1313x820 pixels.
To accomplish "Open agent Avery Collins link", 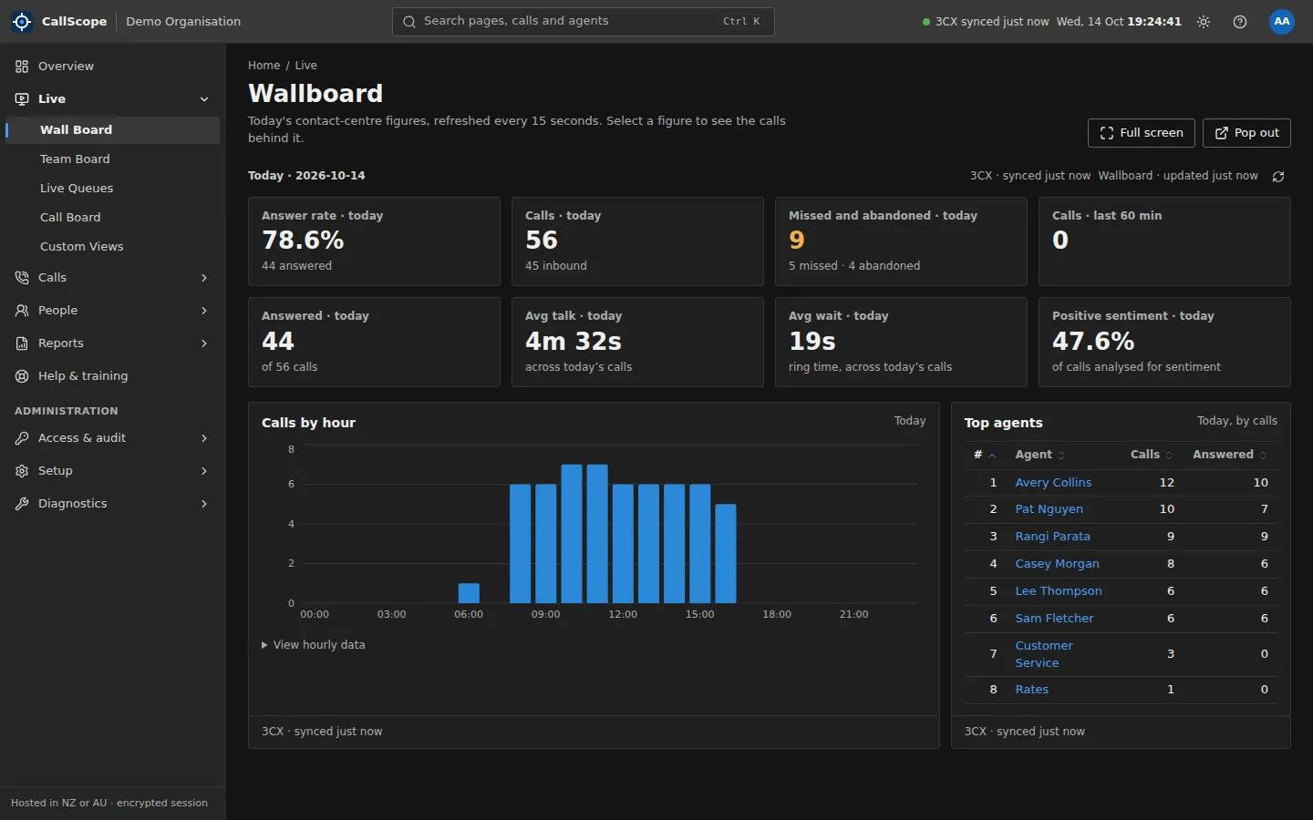I will [x=1053, y=483].
